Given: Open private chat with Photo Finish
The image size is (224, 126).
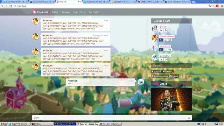Looking at the screenshot, I should pos(166,50).
